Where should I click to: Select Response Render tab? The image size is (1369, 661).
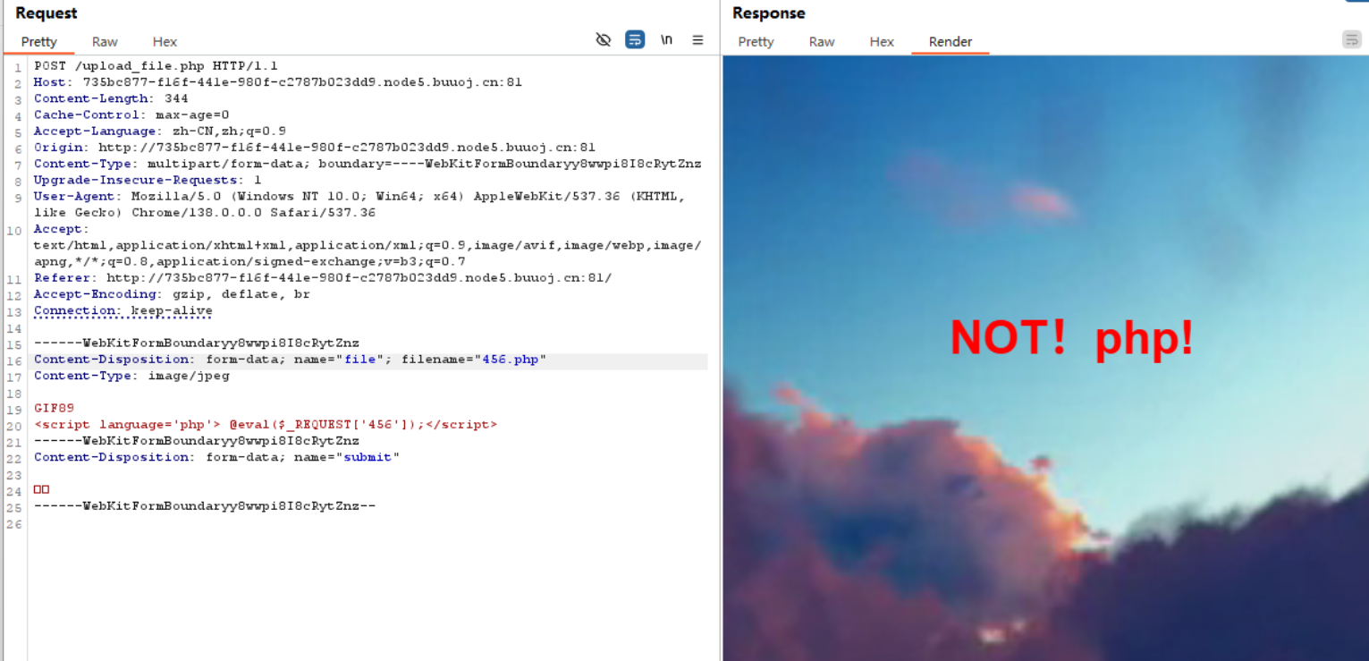click(x=951, y=41)
